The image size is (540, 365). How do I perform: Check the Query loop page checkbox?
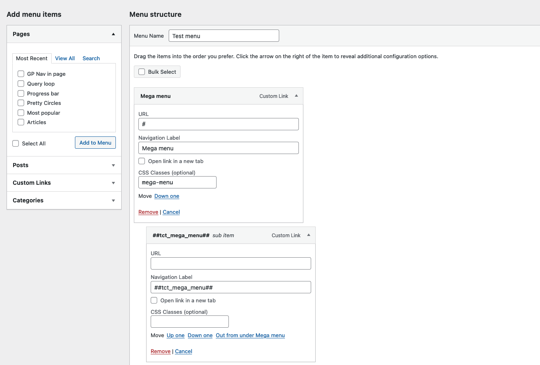pos(21,84)
